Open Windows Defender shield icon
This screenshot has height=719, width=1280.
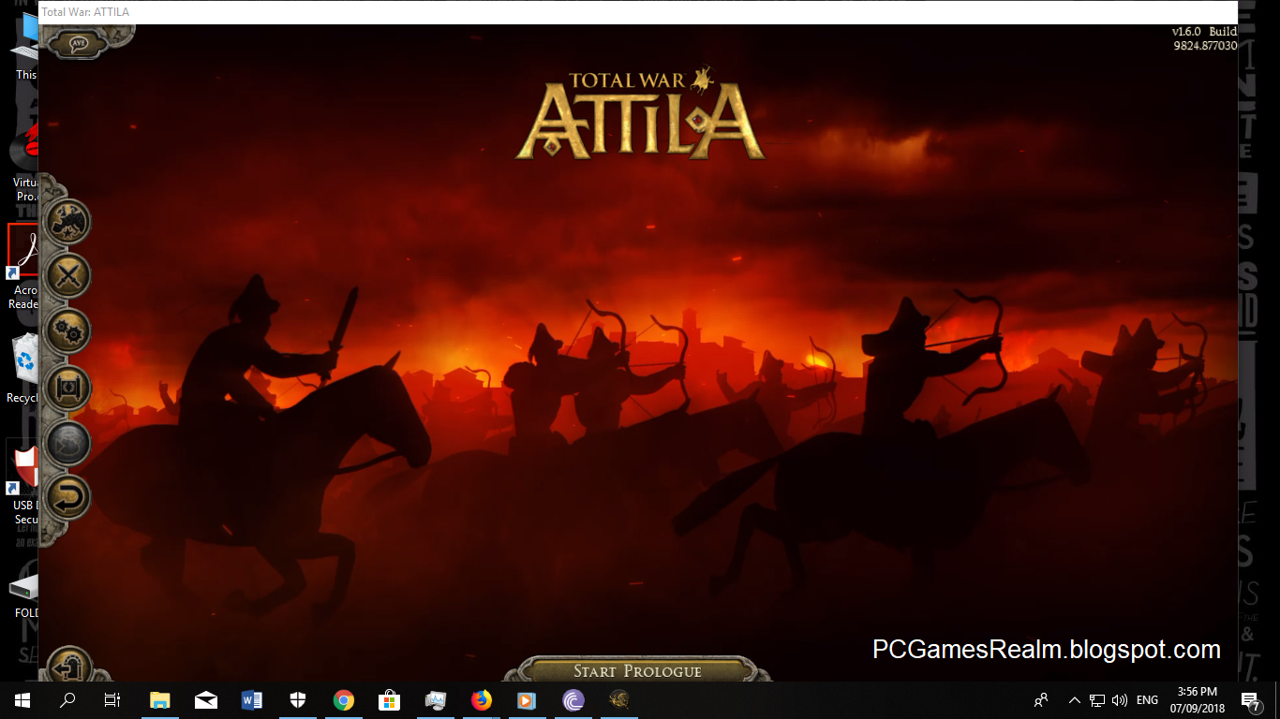pos(298,700)
